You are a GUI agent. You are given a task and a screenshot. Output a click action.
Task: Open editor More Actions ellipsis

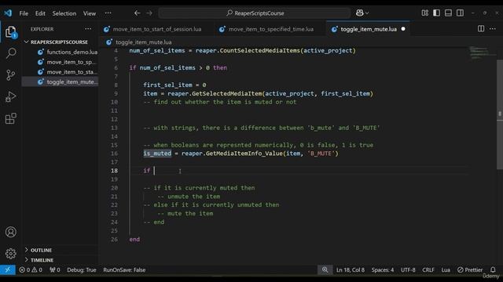(x=493, y=29)
